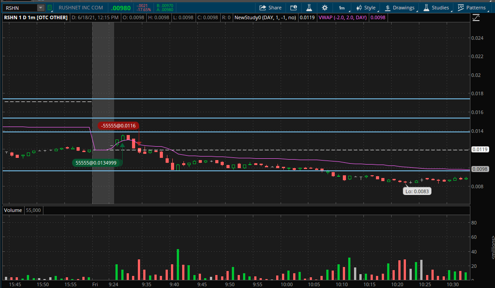
Task: Toggle the green number 4 symbol link
Action: (x=49, y=8)
